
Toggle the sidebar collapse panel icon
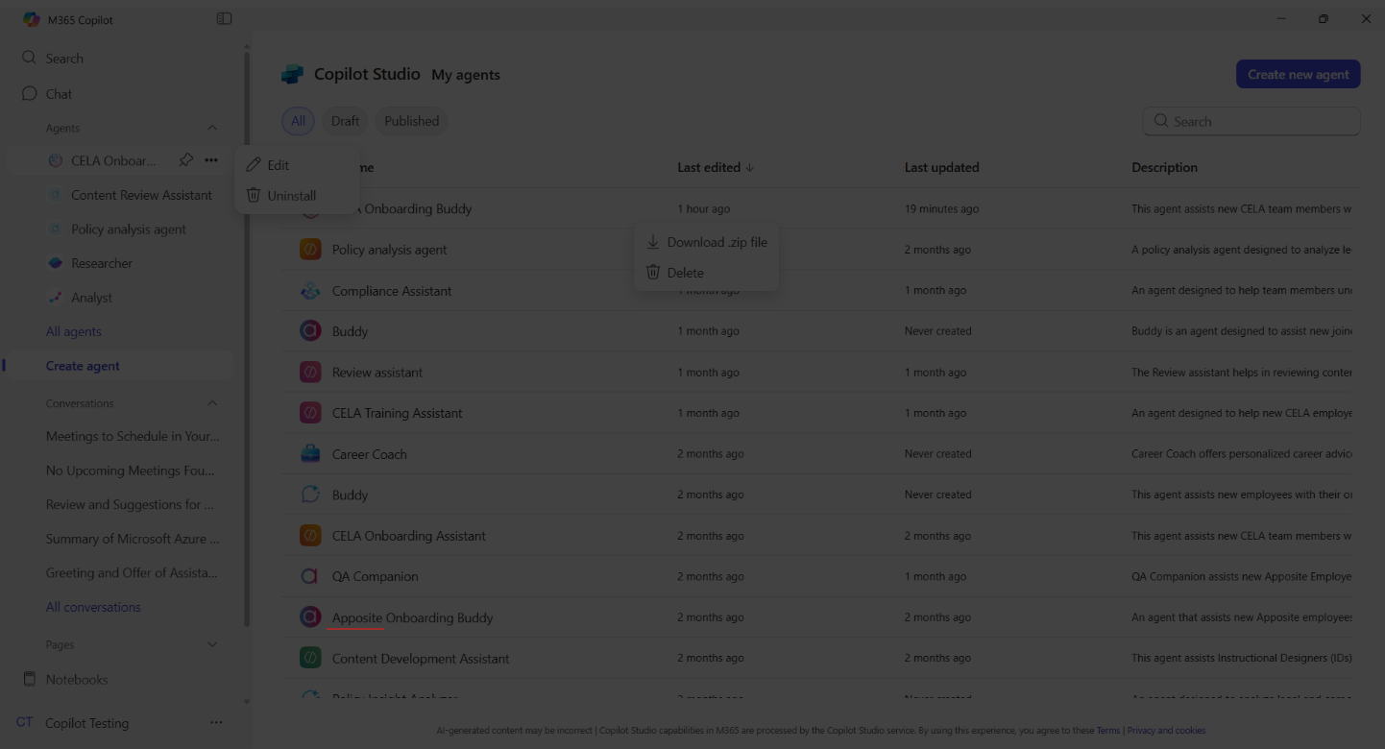point(224,18)
